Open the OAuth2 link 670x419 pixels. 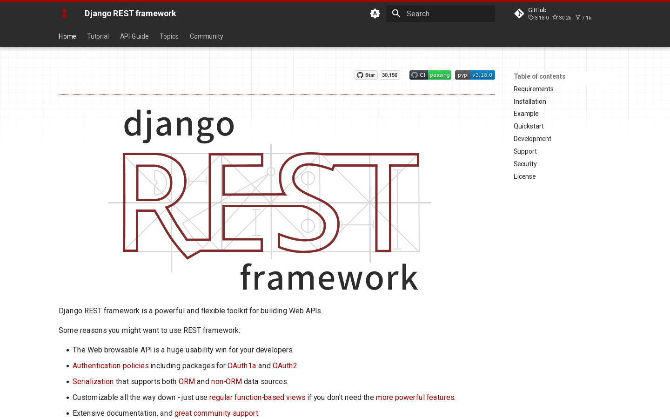point(285,366)
